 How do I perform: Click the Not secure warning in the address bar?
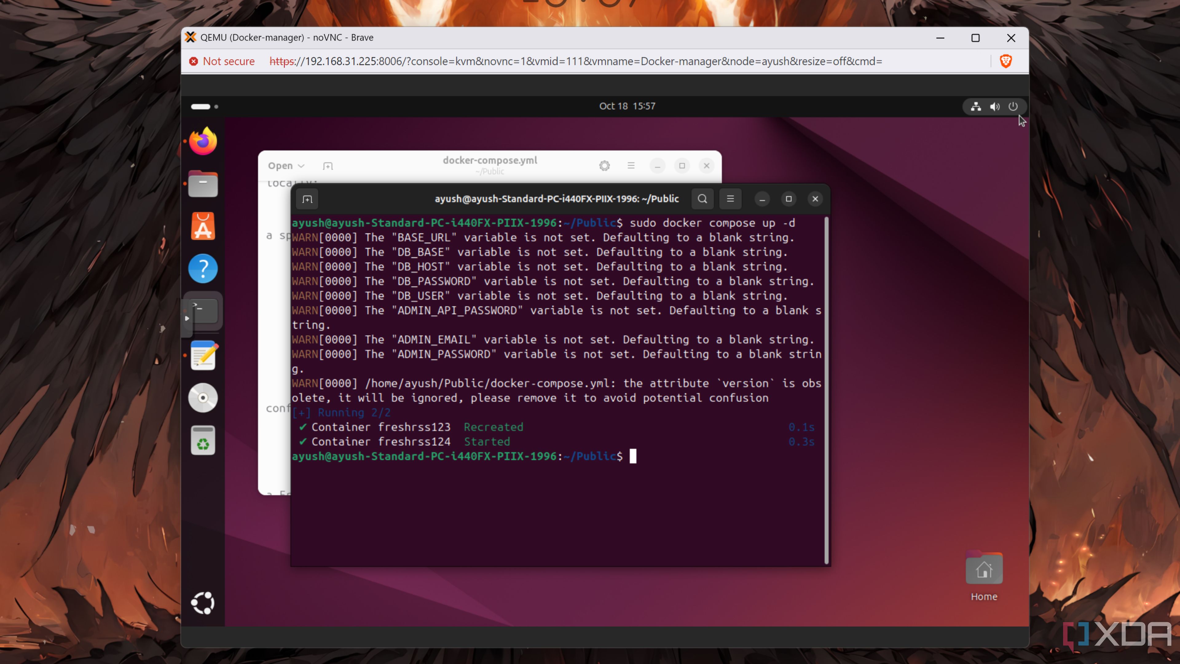pyautogui.click(x=222, y=61)
